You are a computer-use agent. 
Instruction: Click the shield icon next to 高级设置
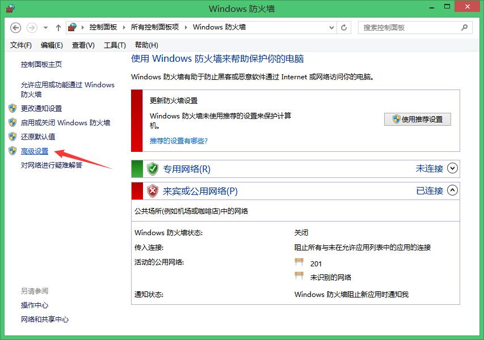tap(12, 151)
